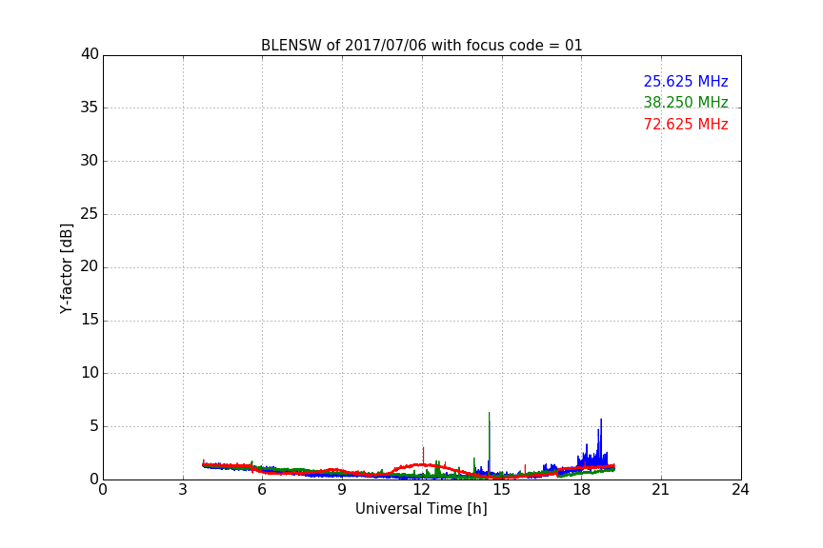This screenshot has height=548, width=823.
Task: Select the 25.625 MHz blue legend label
Action: tap(685, 82)
